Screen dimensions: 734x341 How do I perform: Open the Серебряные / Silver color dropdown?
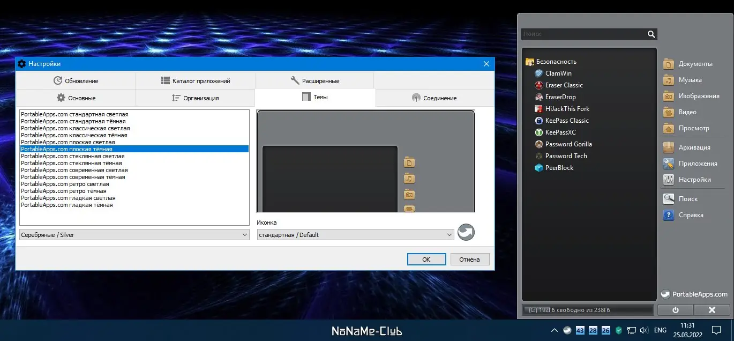point(134,235)
